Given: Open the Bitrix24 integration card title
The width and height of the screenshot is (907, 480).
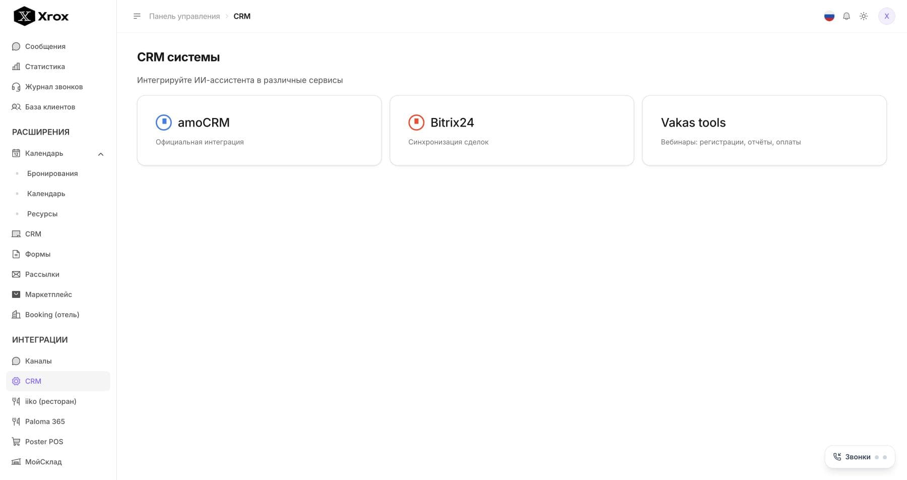Looking at the screenshot, I should point(452,123).
